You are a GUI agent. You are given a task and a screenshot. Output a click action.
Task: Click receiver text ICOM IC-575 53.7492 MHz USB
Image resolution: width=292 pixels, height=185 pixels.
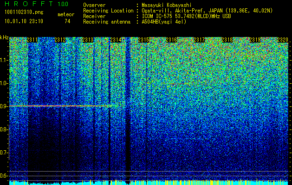coord(186,16)
